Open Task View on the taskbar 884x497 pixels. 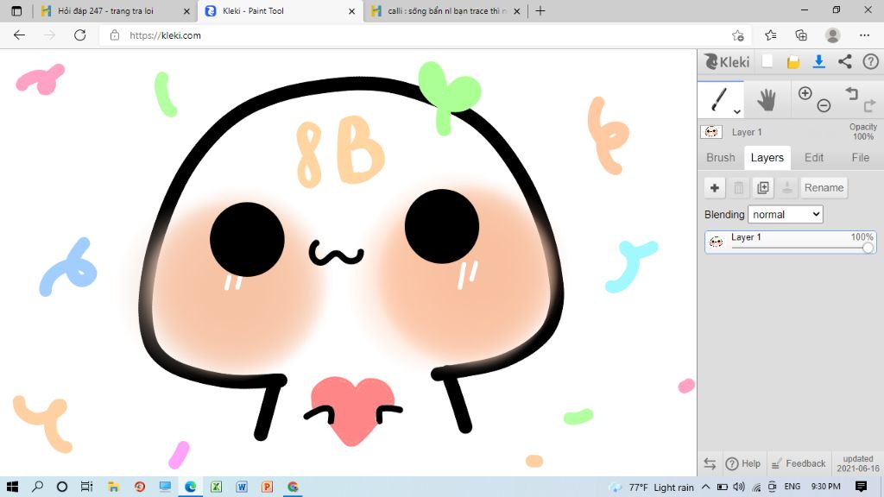(x=86, y=487)
